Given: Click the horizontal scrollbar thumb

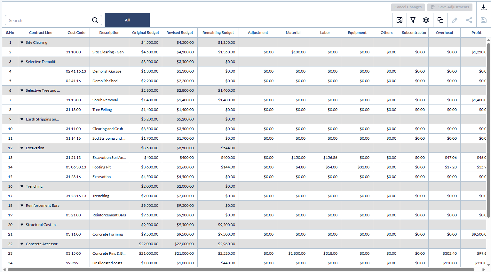Looking at the screenshot, I should coord(241,270).
